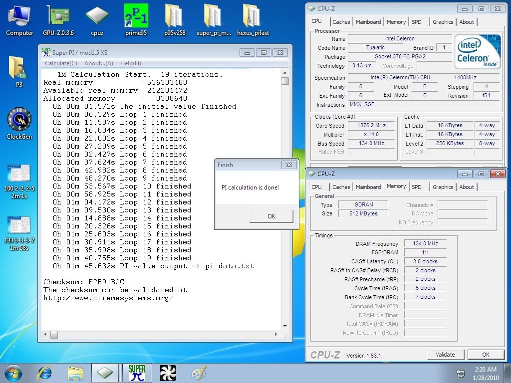Close the Finish dialog with X
Screen dimensions: 511x383
(x=289, y=165)
